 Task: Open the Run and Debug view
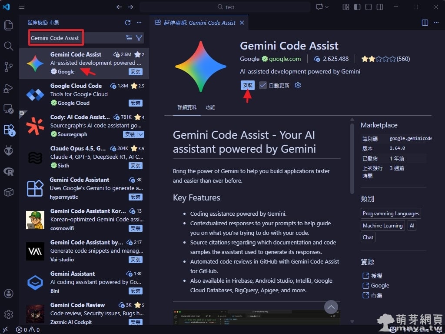click(x=9, y=88)
